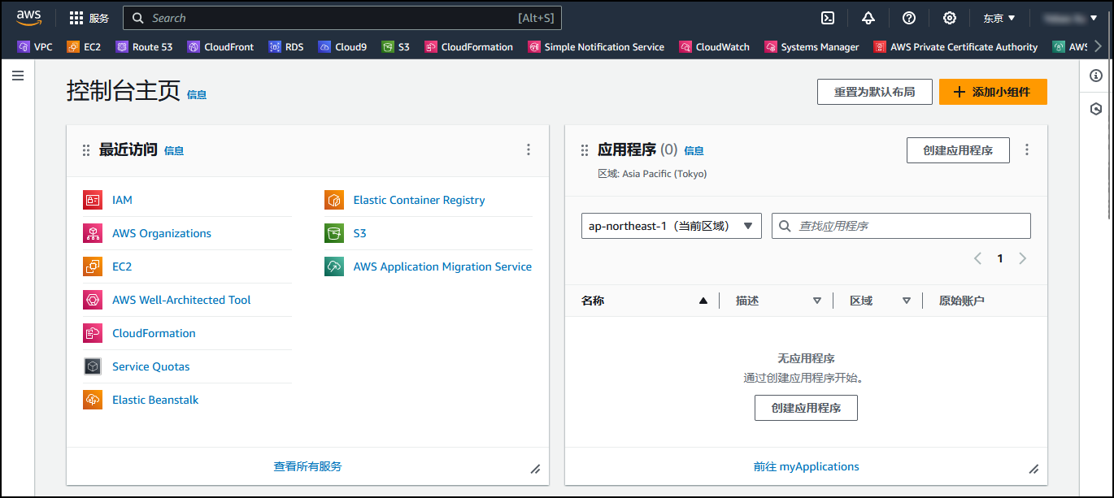Viewport: 1114px width, 498px height.
Task: Open RDS from the favorites bar
Action: 285,47
